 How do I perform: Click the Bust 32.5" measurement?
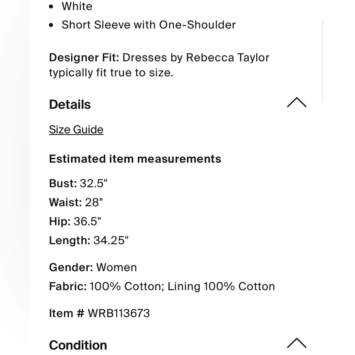tap(78, 183)
